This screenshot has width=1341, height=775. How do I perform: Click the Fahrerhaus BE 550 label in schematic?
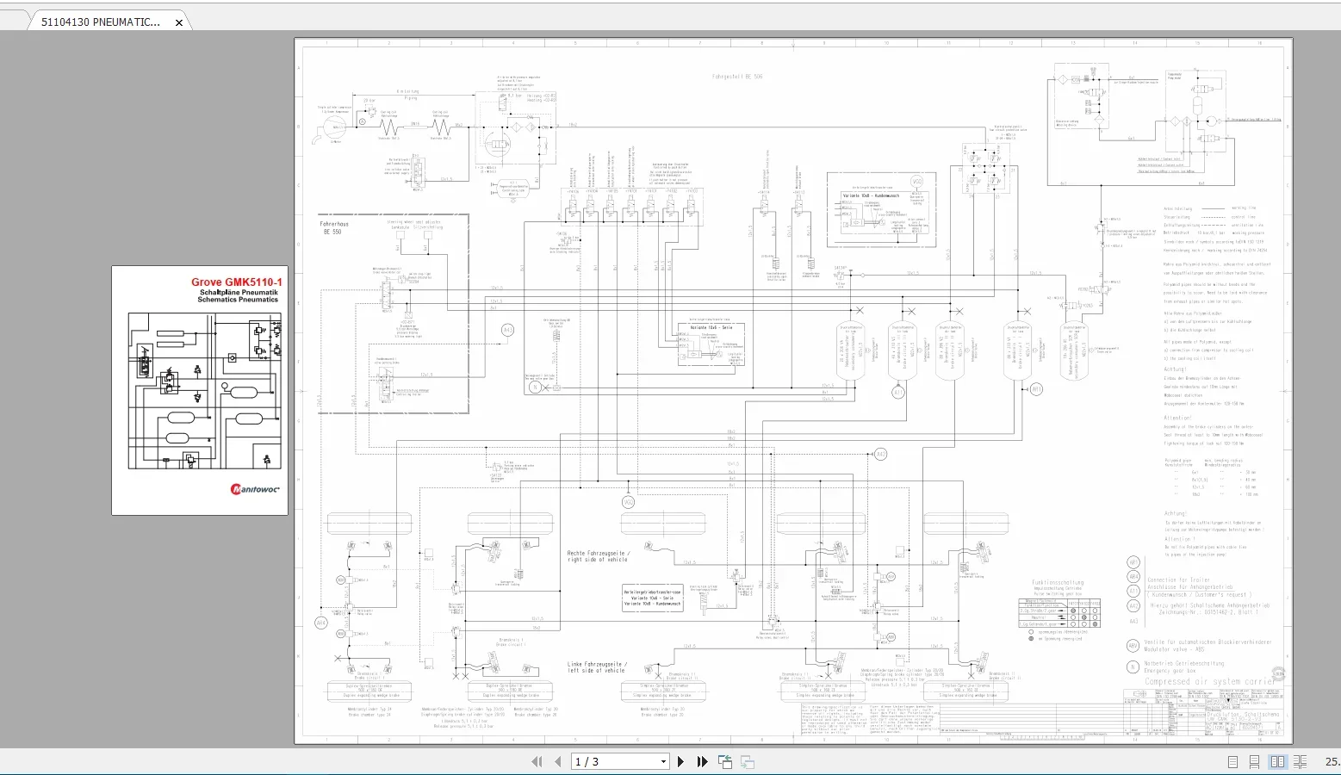point(336,227)
